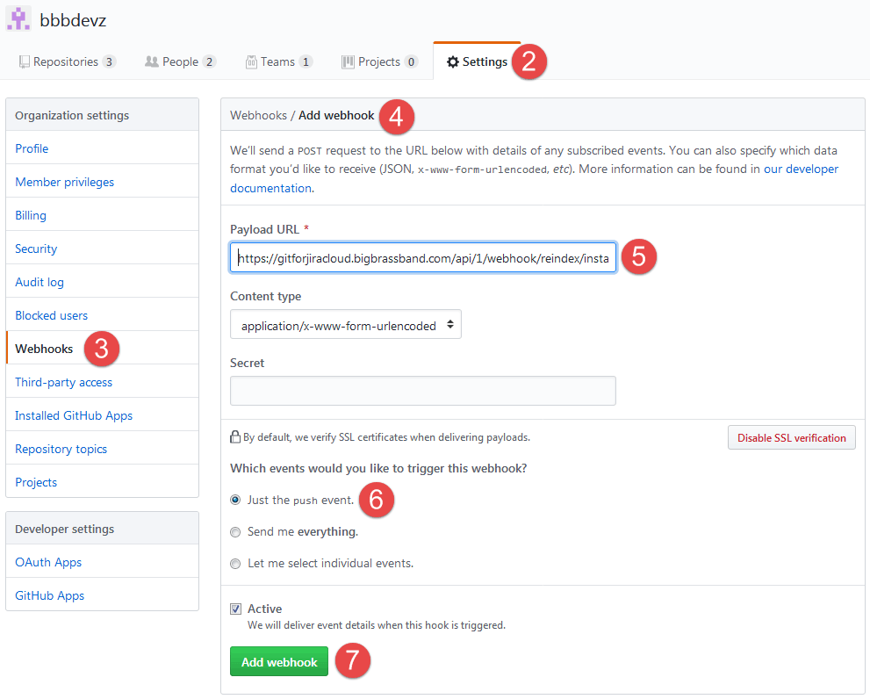Click Disable SSL verification button

pyautogui.click(x=791, y=437)
